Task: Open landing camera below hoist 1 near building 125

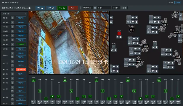Action: pyautogui.click(x=133, y=22)
